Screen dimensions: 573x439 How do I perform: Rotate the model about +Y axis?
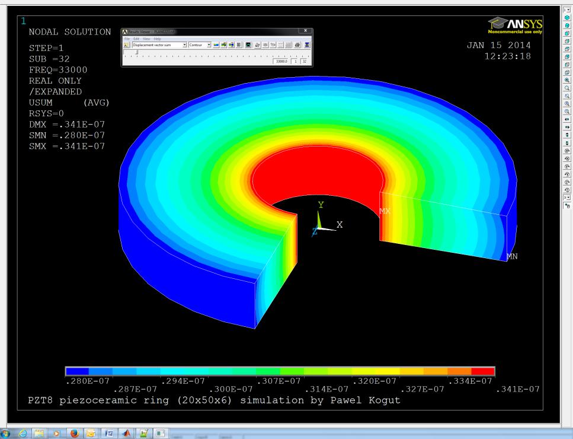[567, 174]
